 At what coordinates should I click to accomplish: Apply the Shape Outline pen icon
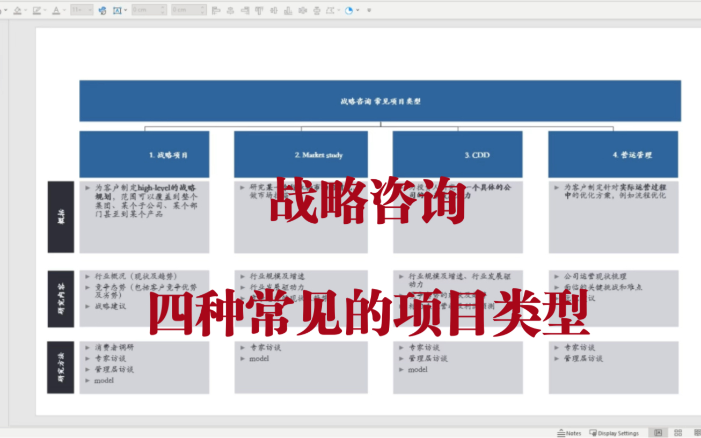coord(36,10)
